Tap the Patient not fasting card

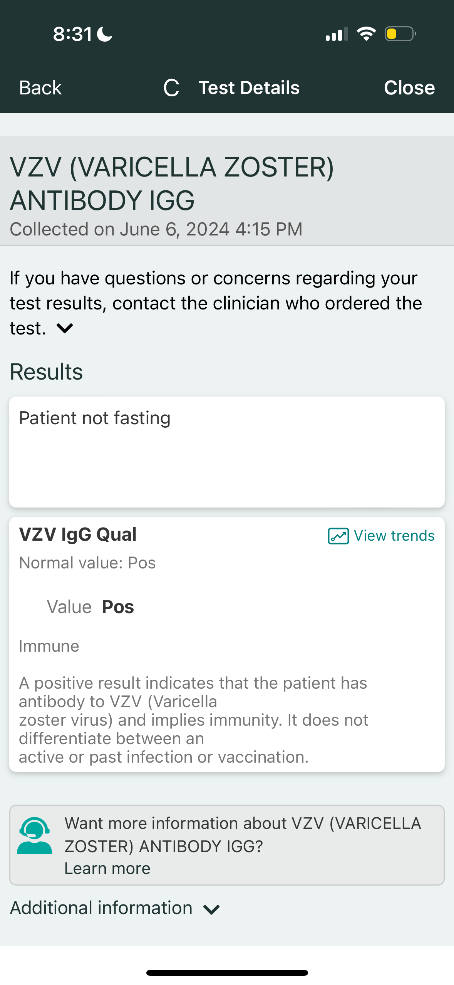click(x=227, y=452)
